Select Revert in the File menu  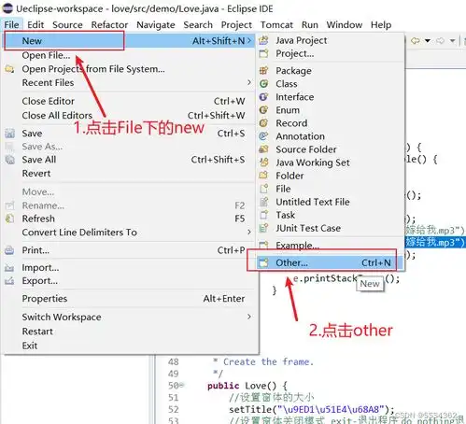[129, 173]
